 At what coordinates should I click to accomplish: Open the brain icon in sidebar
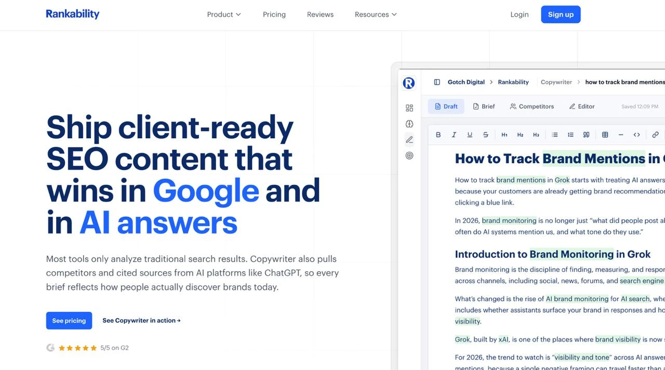point(409,124)
